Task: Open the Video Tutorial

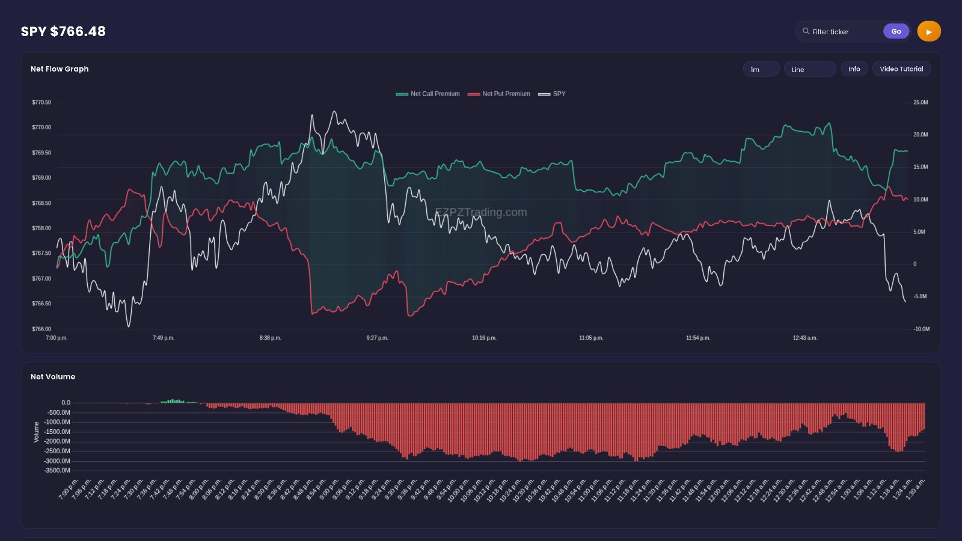Action: (x=901, y=69)
